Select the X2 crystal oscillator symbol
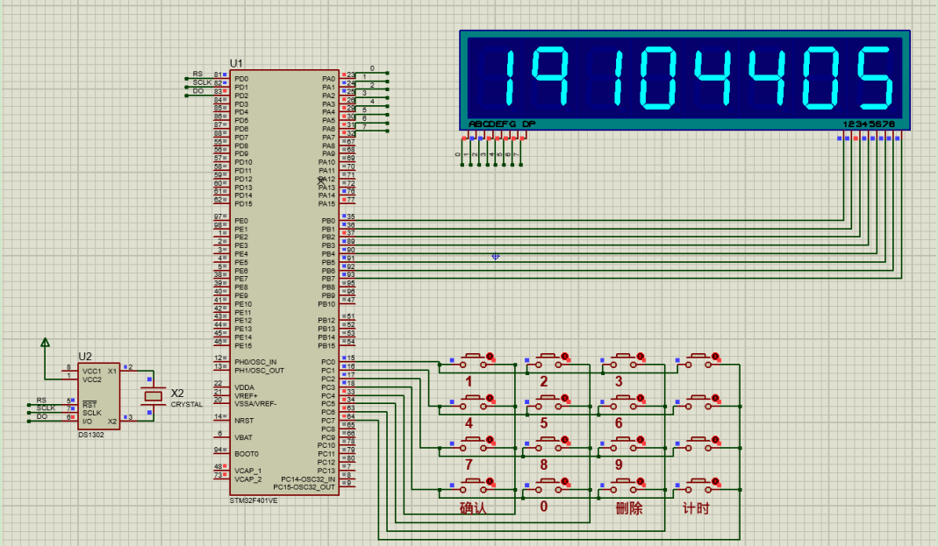This screenshot has width=938, height=546. [154, 395]
